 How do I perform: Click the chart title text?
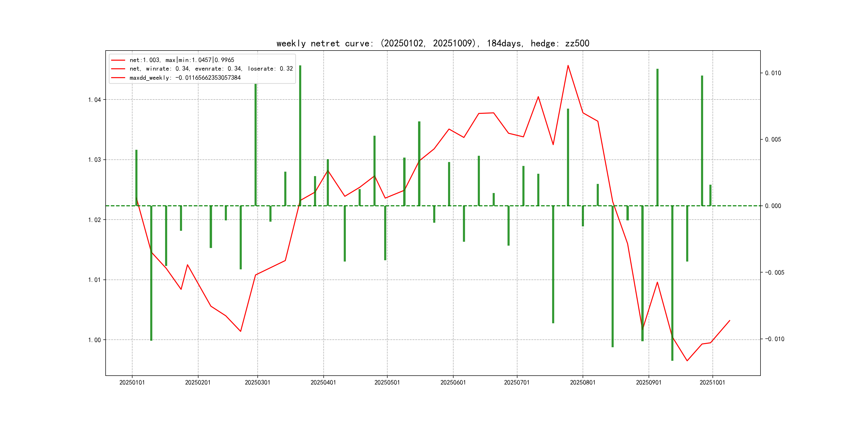point(433,44)
